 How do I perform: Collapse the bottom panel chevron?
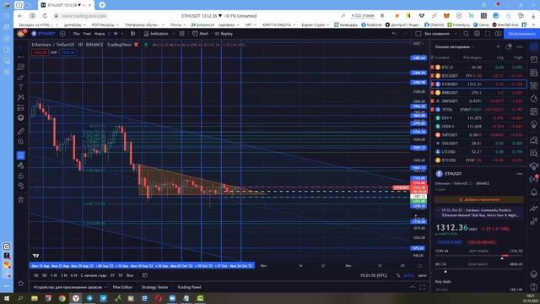[x=413, y=287]
